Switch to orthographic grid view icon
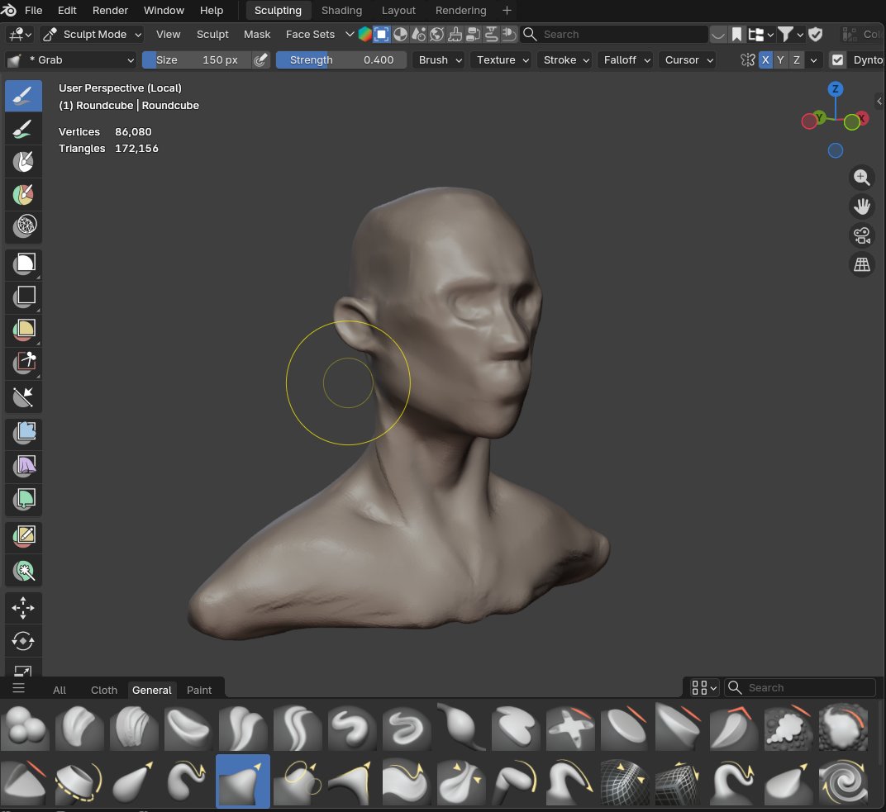The width and height of the screenshot is (886, 812). coord(861,264)
